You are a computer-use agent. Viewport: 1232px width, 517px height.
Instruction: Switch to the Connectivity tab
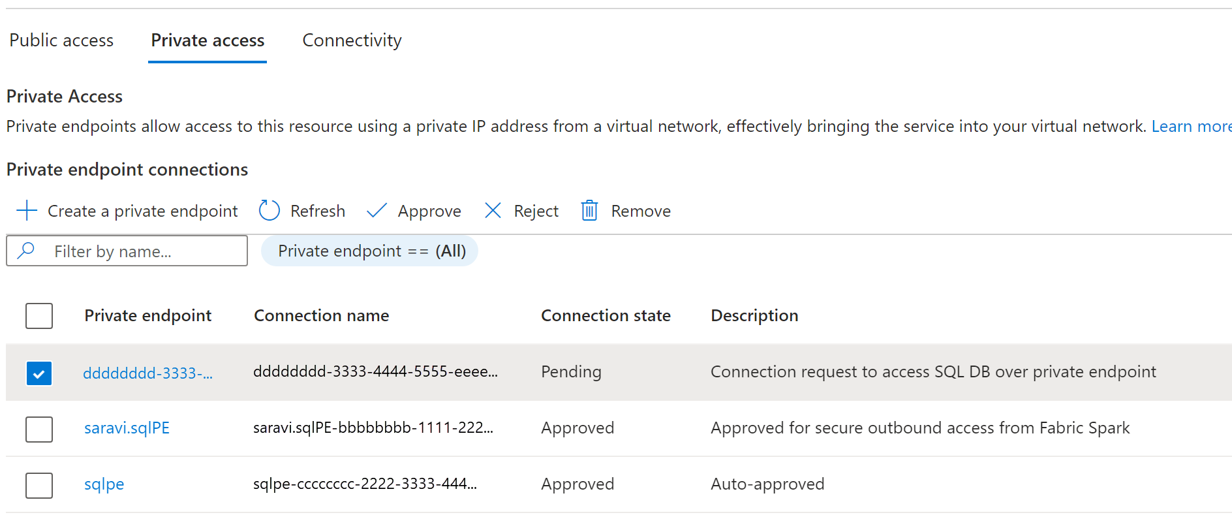click(352, 40)
